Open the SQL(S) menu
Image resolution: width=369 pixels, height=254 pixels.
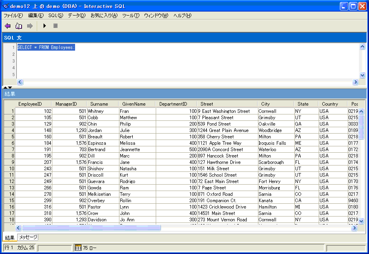(x=56, y=16)
